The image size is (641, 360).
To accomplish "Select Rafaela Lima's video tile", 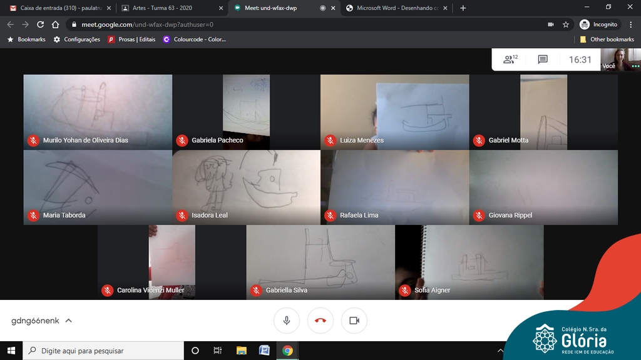I will 395,187.
